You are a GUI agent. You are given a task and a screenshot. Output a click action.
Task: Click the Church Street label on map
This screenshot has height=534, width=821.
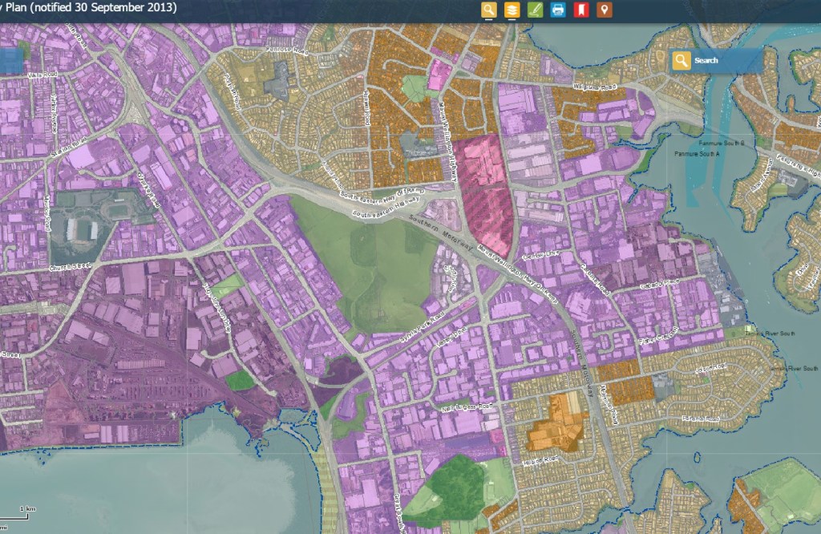[x=67, y=267]
